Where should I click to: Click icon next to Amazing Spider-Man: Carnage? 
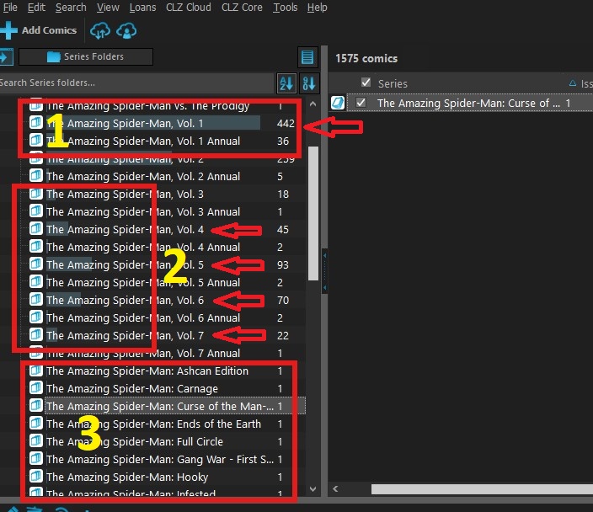pos(36,389)
